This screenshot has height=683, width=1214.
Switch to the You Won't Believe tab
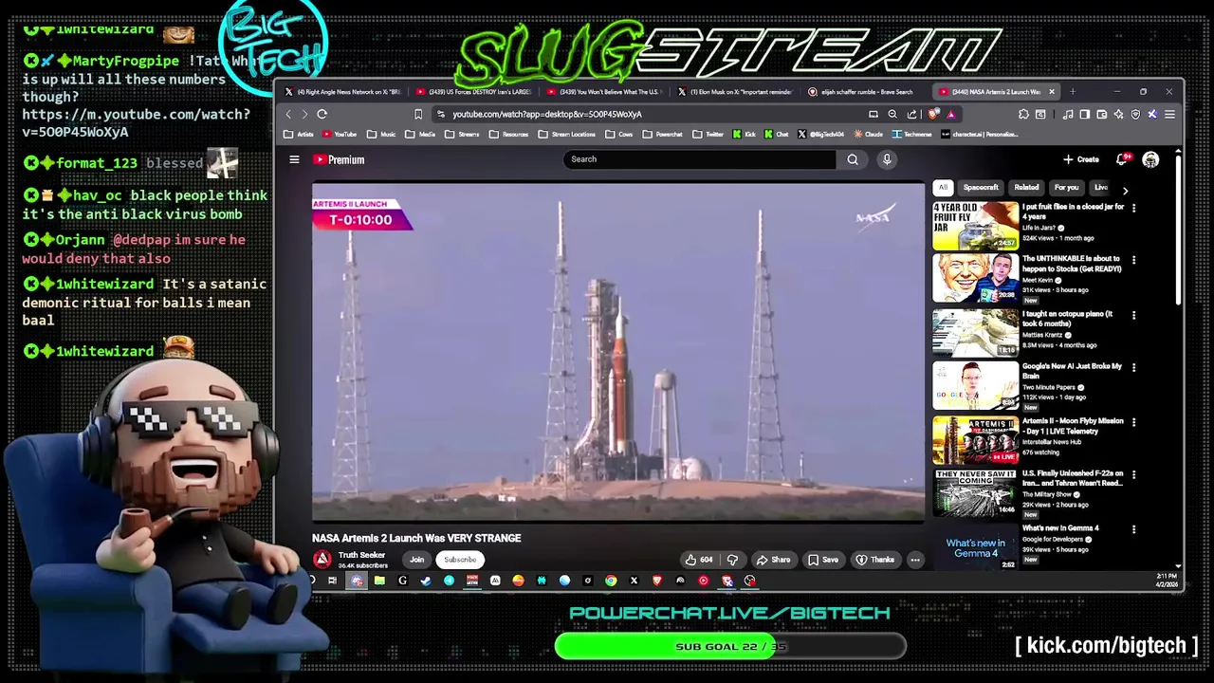pos(605,92)
